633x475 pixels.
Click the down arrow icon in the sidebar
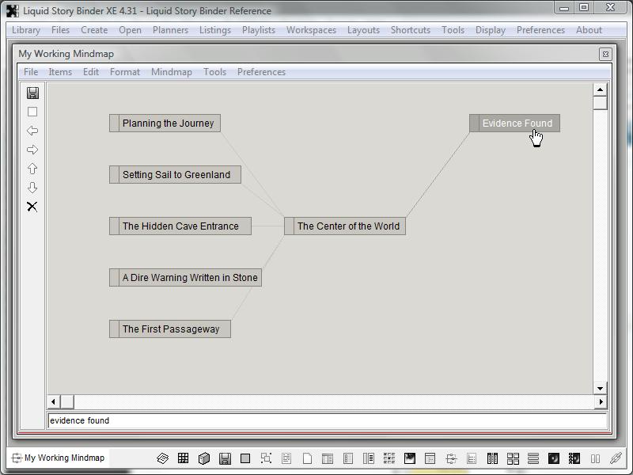(x=32, y=188)
